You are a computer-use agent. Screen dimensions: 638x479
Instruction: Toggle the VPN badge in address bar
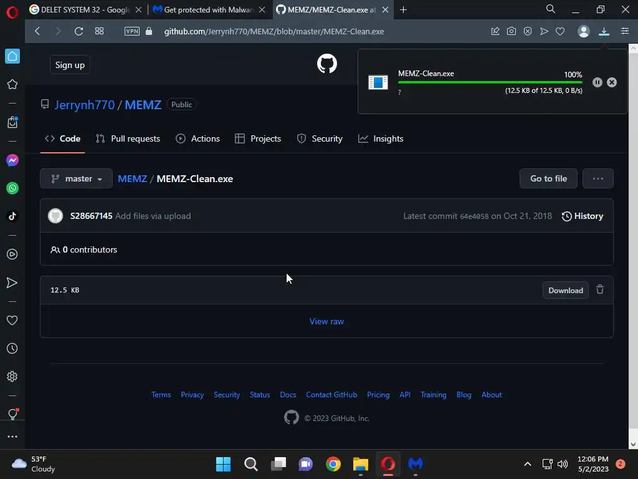click(132, 31)
